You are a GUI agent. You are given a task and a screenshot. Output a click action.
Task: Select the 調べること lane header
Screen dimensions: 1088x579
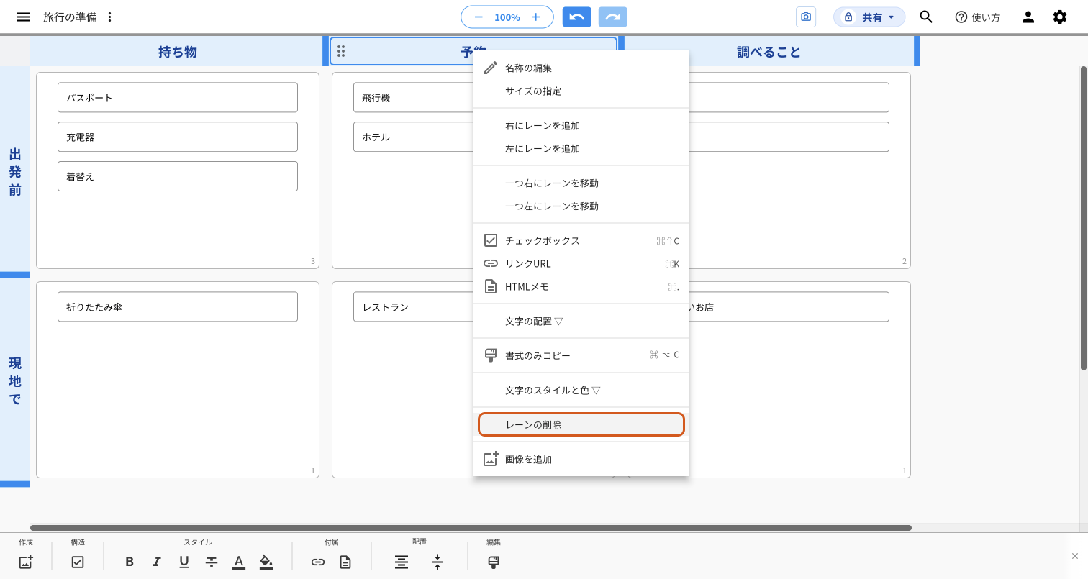[769, 52]
